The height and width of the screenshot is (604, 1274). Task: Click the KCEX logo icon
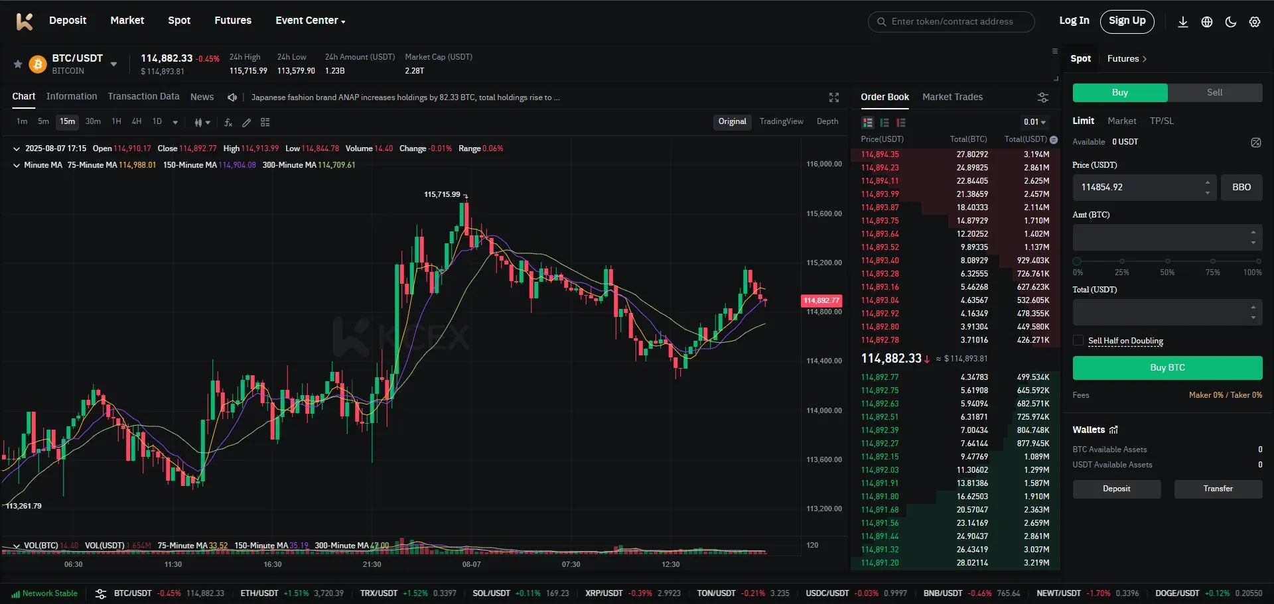pyautogui.click(x=25, y=21)
